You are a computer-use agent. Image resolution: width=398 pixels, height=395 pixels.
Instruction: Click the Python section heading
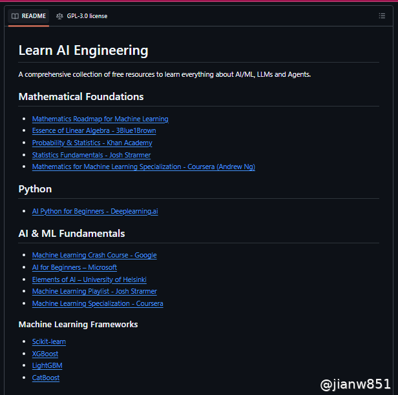click(35, 189)
